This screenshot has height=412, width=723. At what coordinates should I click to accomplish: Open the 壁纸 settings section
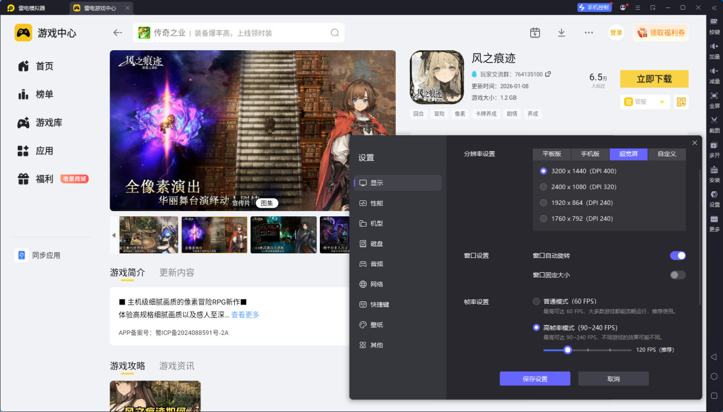click(398, 325)
